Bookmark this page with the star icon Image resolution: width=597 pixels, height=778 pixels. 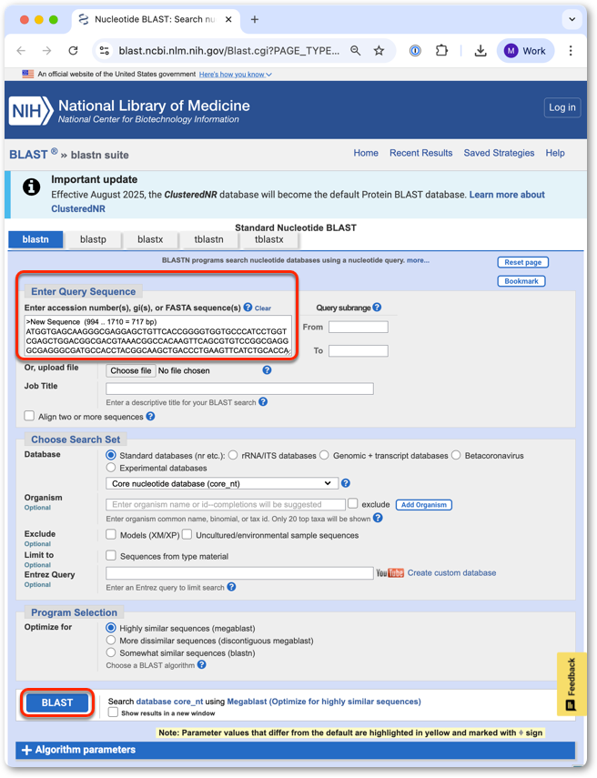tap(379, 51)
